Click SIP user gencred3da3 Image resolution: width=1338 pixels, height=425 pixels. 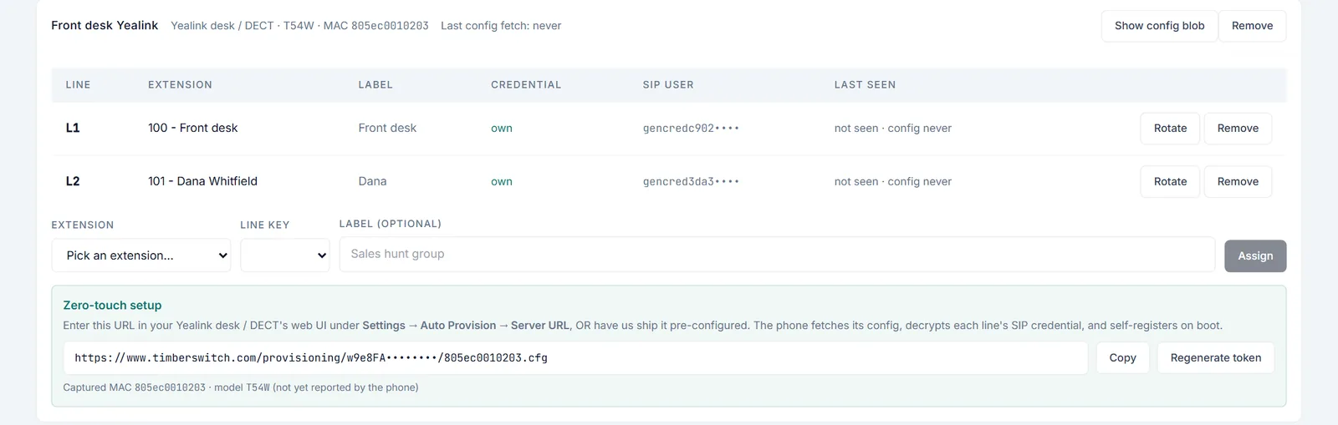point(691,181)
